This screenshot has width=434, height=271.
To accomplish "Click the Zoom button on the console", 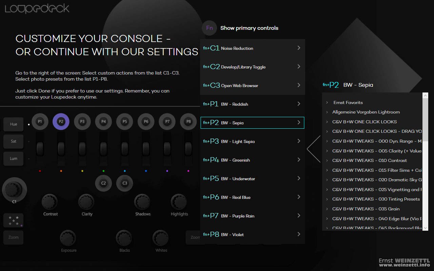I will (14, 237).
